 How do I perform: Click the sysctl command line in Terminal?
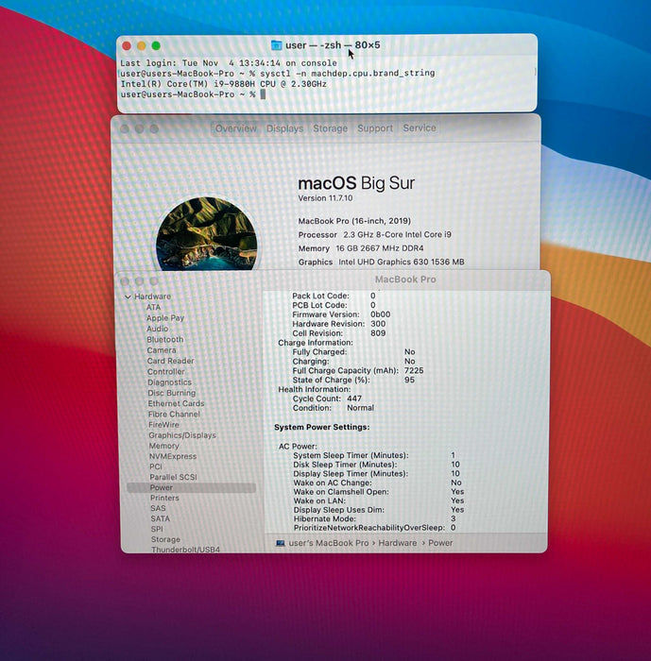pos(278,74)
